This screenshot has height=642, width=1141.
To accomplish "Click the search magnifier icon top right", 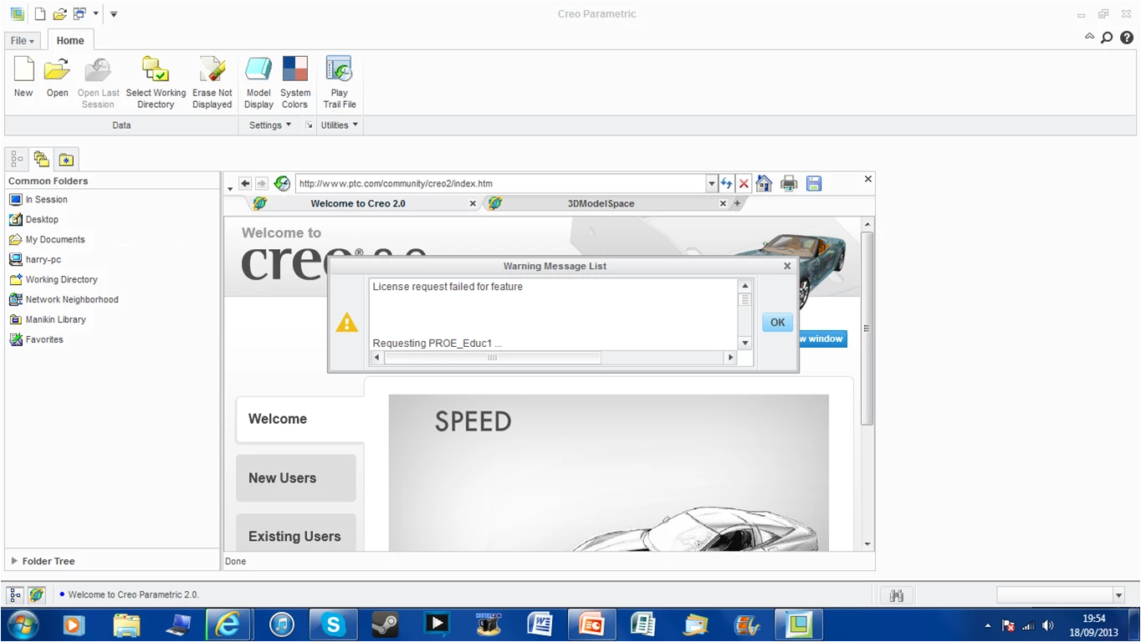I will pos(1107,37).
